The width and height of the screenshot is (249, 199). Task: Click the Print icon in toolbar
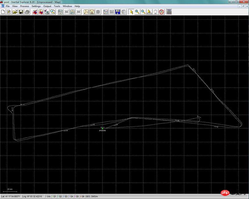click(x=27, y=12)
